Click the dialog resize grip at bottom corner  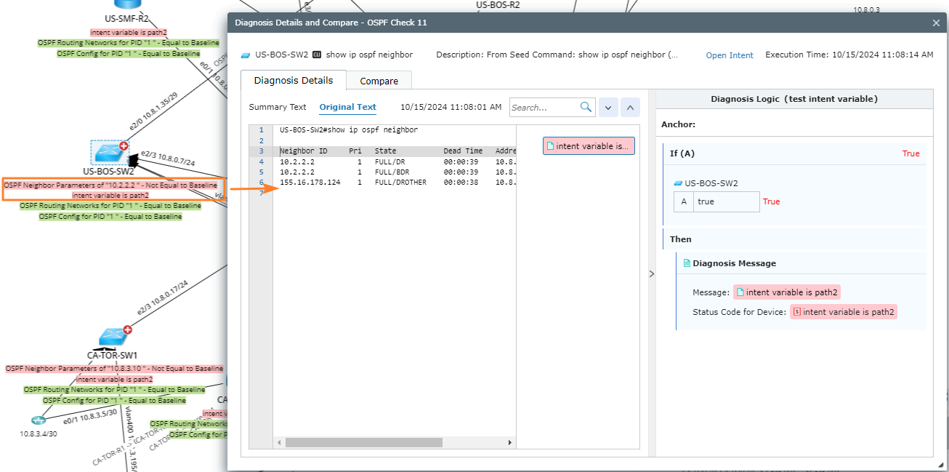(x=942, y=465)
